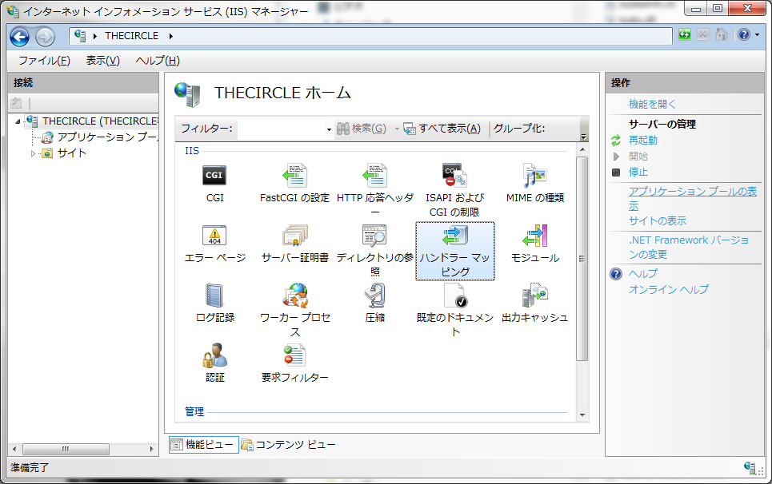This screenshot has height=484, width=772.
Task: Click the feature list scroll up arrow
Action: click(x=582, y=149)
